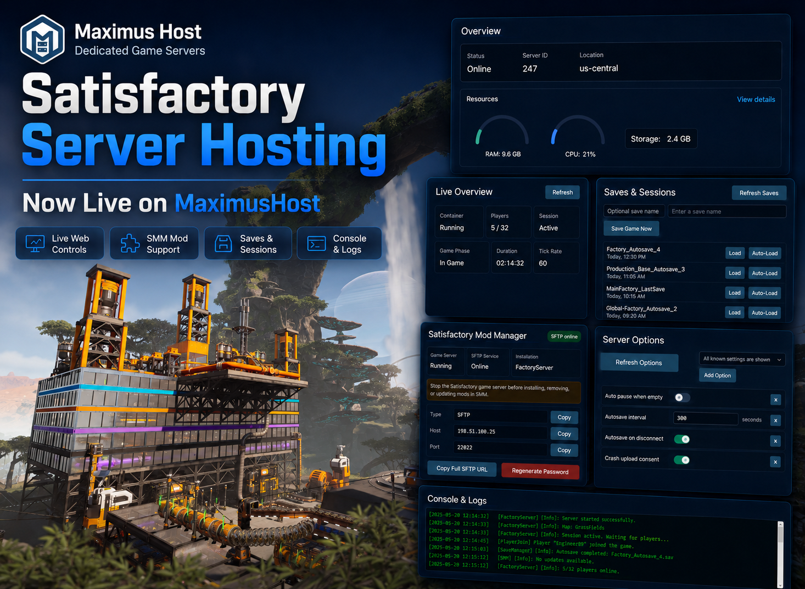The width and height of the screenshot is (805, 589).
Task: Open the All known settings dropdown
Action: tap(742, 360)
